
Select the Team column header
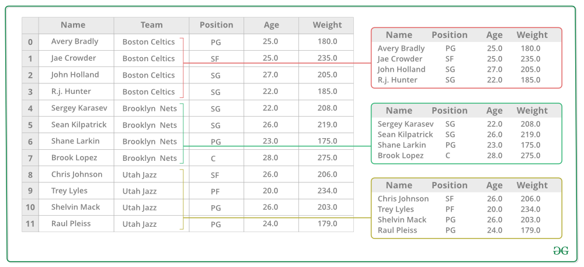coord(152,25)
